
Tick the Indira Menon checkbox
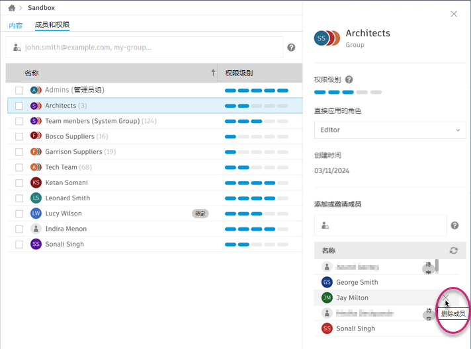pos(19,229)
